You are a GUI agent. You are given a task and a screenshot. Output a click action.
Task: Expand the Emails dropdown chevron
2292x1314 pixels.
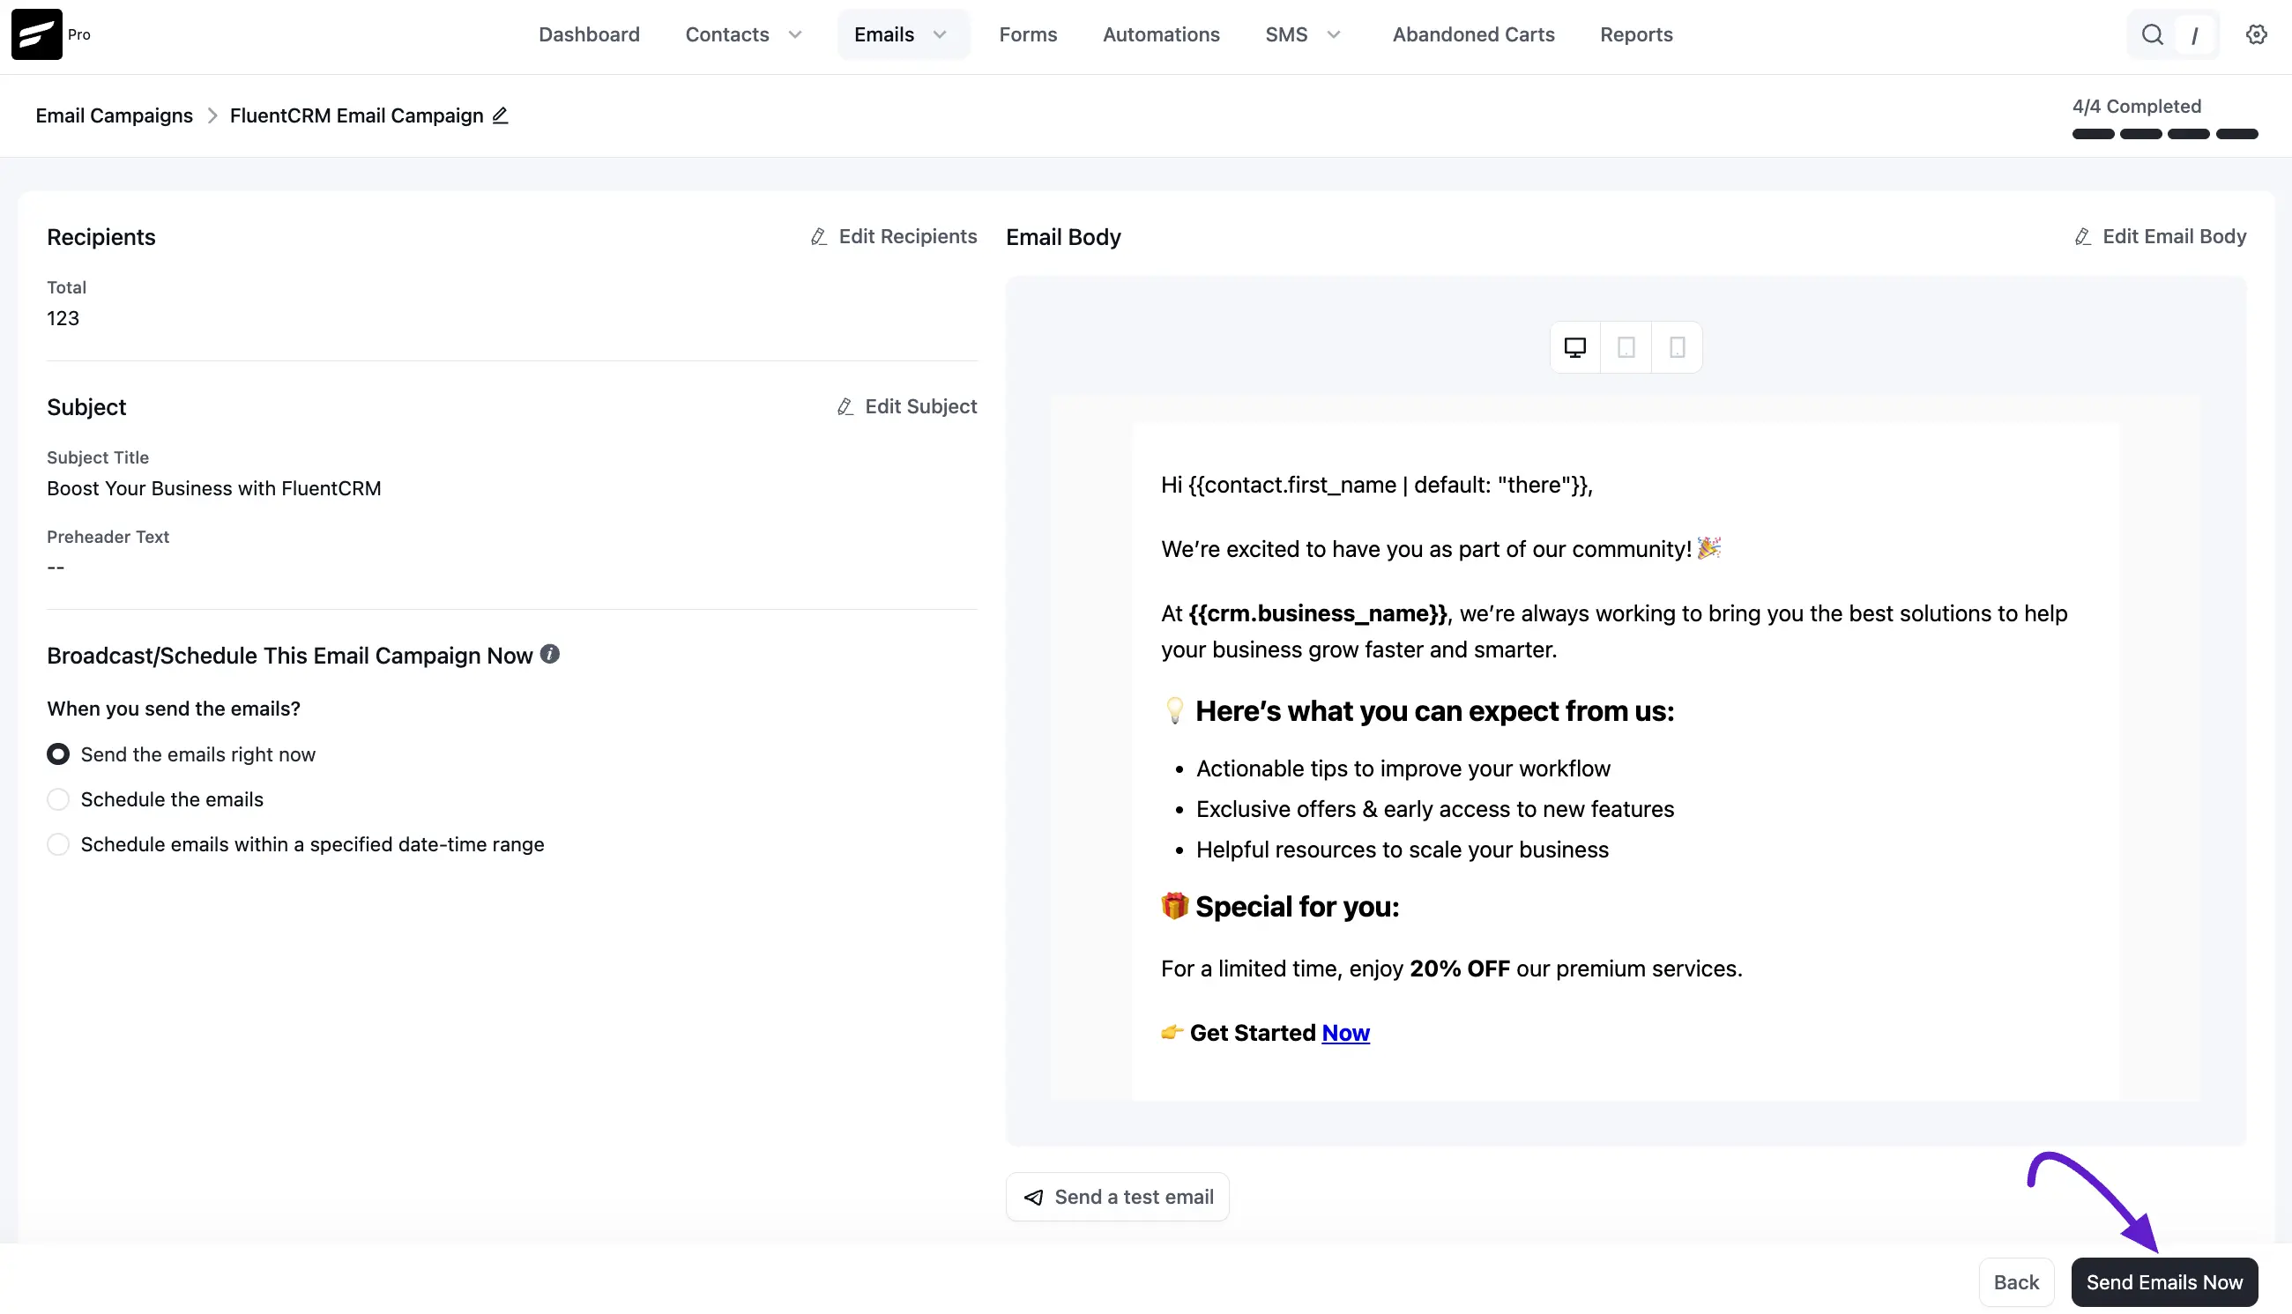coord(940,35)
